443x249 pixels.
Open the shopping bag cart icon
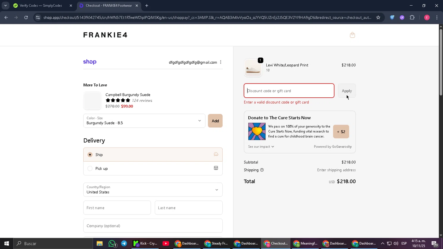352,35
